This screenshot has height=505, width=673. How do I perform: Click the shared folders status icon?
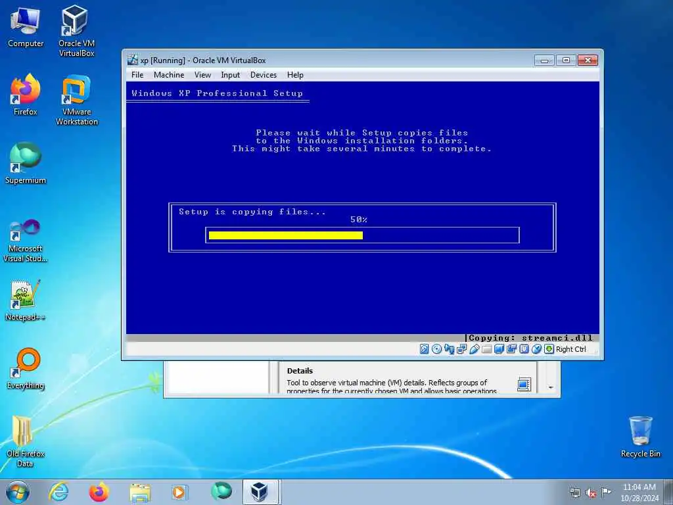(487, 349)
